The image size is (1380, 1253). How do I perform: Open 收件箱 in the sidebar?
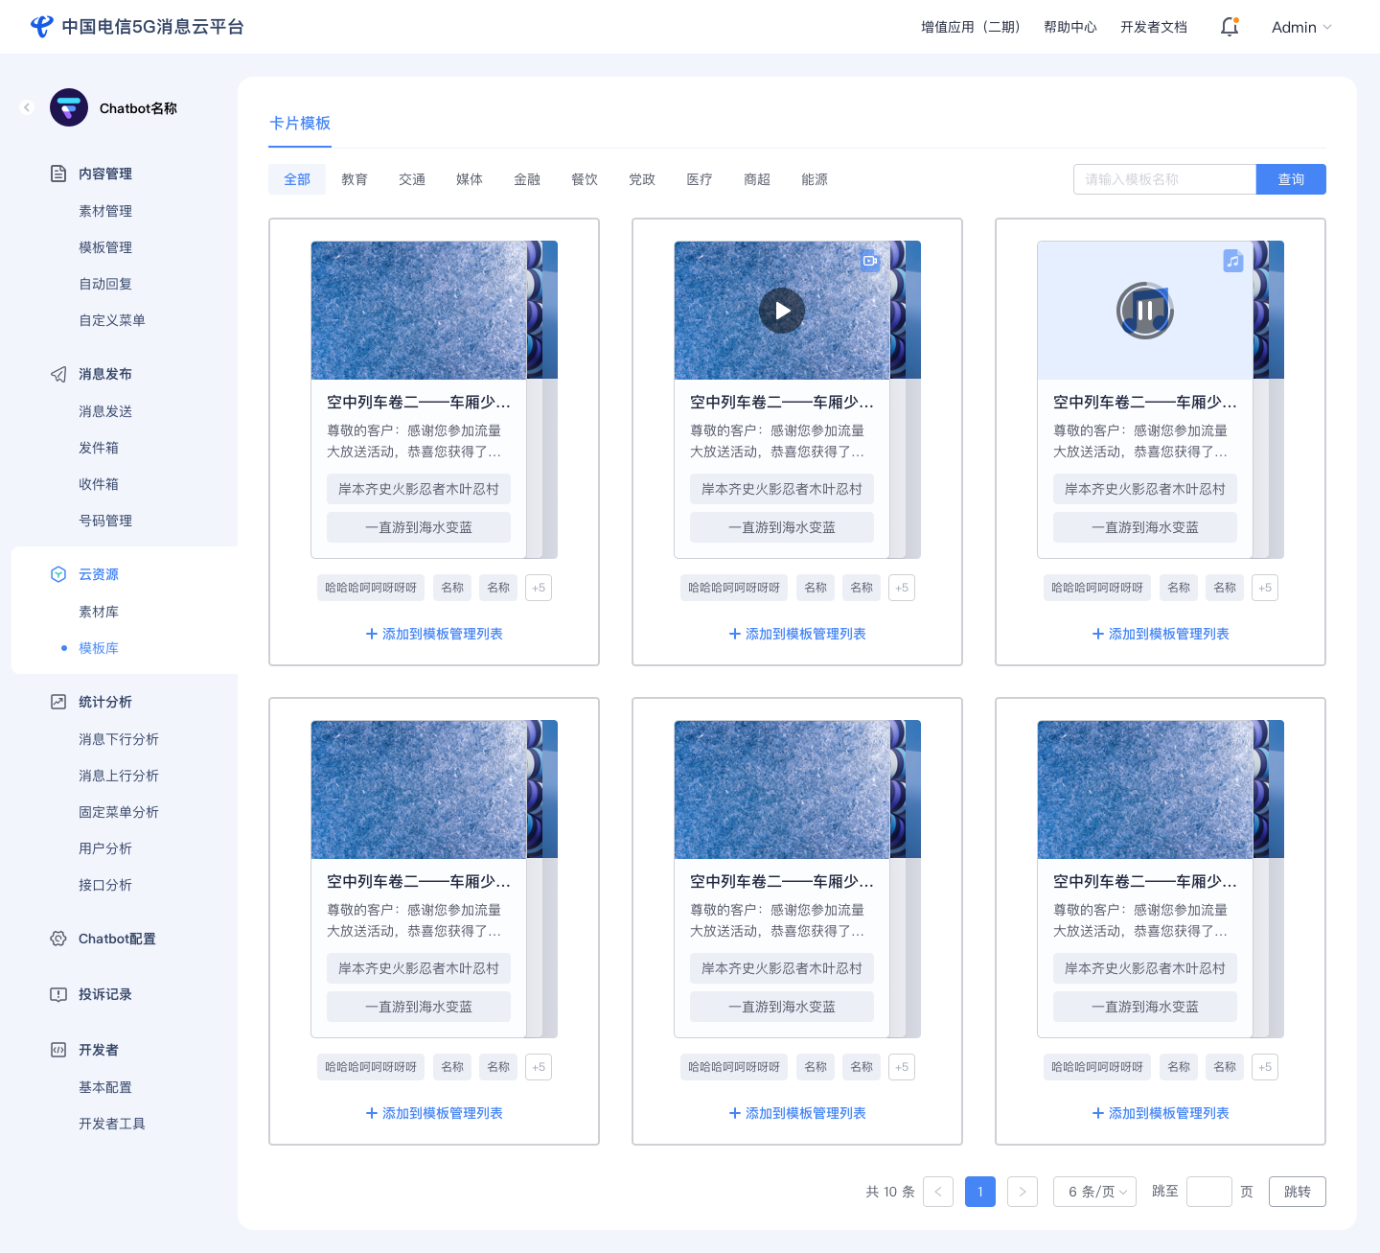[99, 484]
